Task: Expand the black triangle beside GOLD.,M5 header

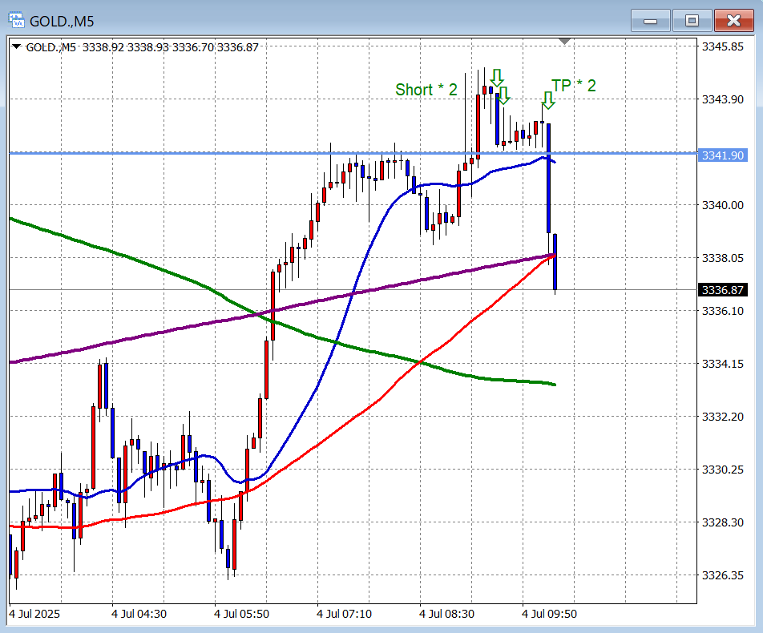Action: pos(17,46)
